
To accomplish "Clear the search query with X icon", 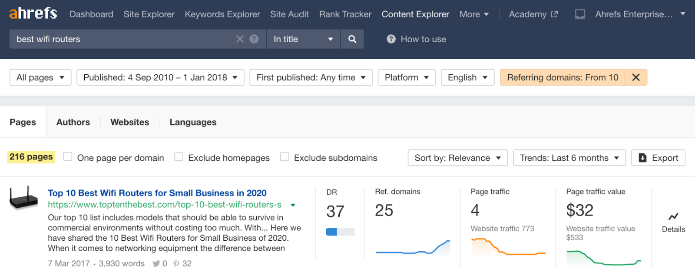I will point(240,39).
